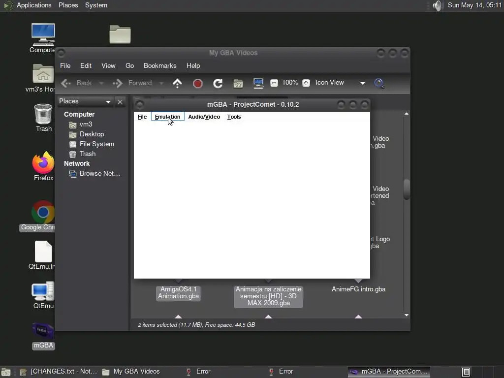Screen dimensions: 504x378
Task: Go up to the parent folder
Action: (x=177, y=83)
